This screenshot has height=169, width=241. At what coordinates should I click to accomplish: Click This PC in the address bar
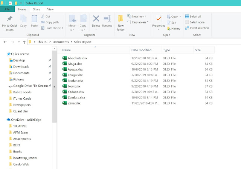click(x=42, y=42)
